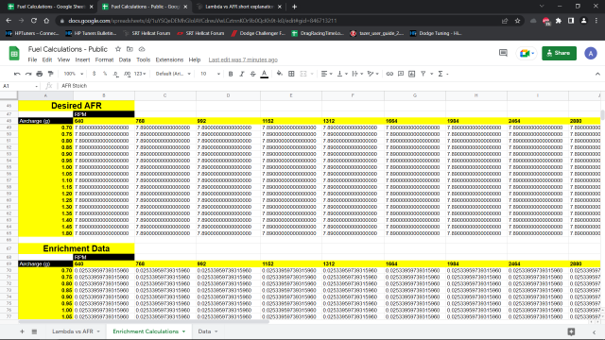Image resolution: width=605 pixels, height=340 pixels.
Task: Toggle italic formatting in toolbar
Action: pos(242,74)
